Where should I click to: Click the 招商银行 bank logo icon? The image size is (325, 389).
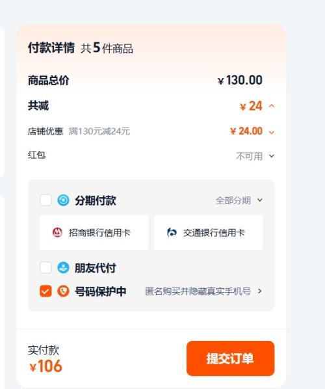click(57, 232)
